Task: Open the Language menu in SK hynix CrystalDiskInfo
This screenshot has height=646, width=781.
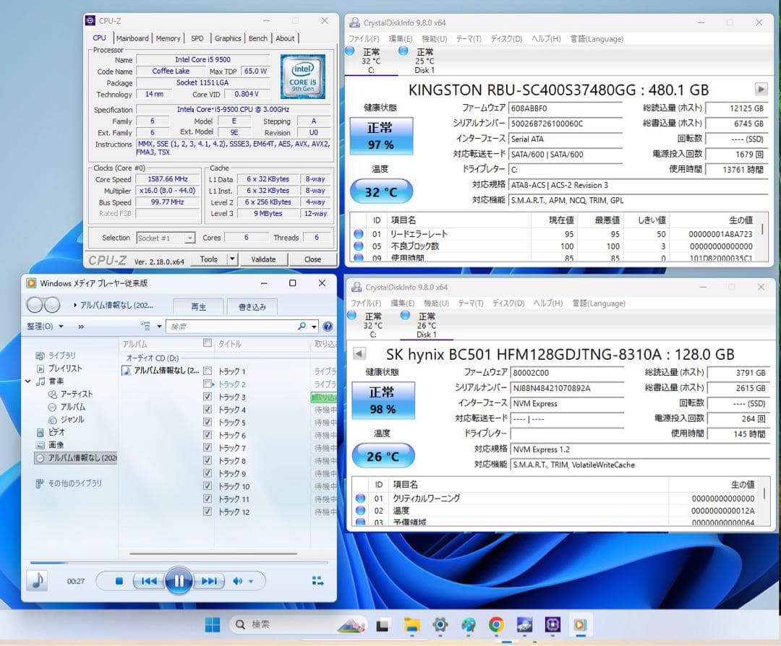Action: pos(598,303)
